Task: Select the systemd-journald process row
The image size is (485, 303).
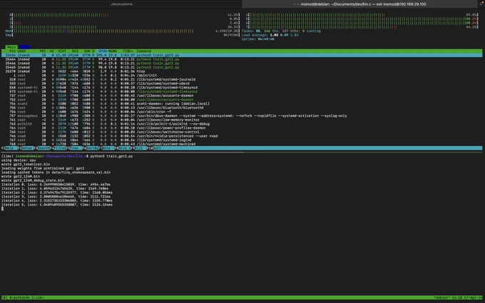Action: (242, 79)
